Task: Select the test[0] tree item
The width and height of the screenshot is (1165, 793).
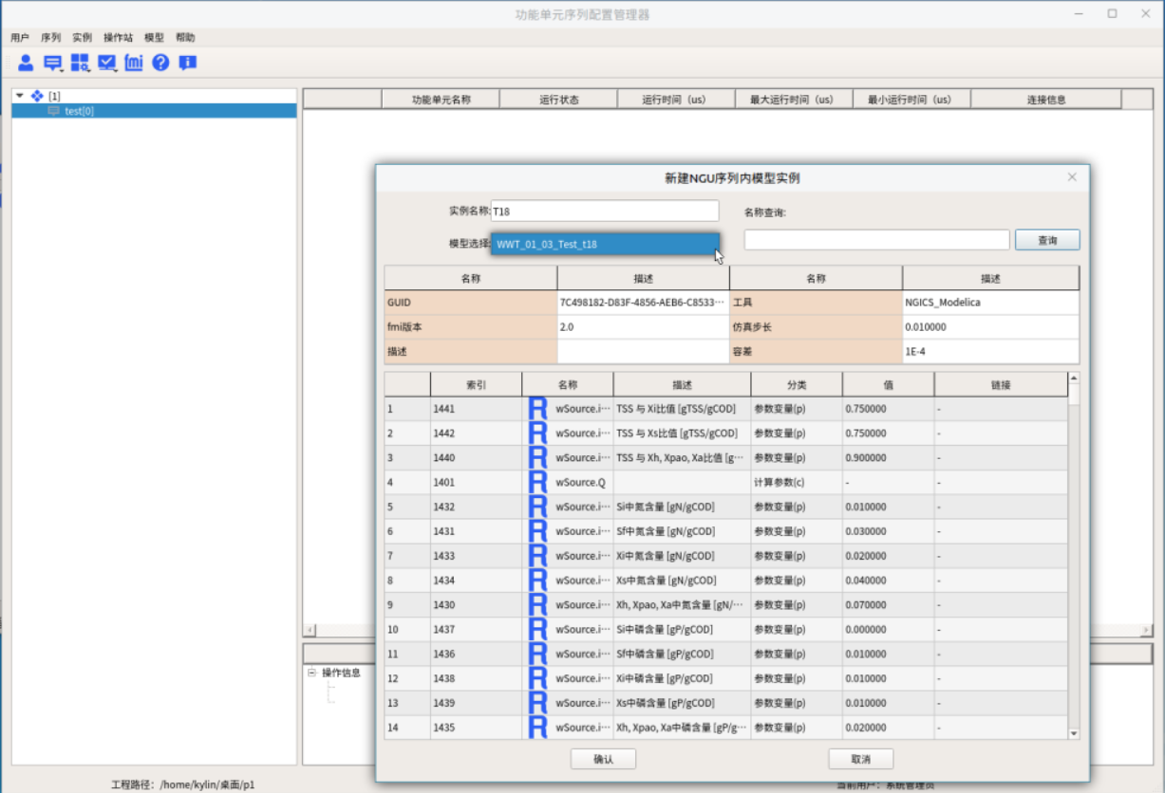Action: tap(154, 111)
